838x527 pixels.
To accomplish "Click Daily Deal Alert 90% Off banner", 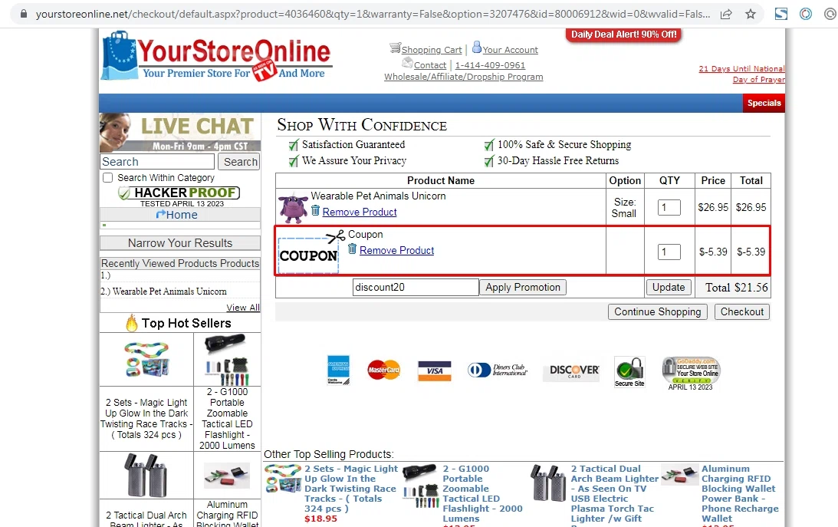I will click(623, 35).
